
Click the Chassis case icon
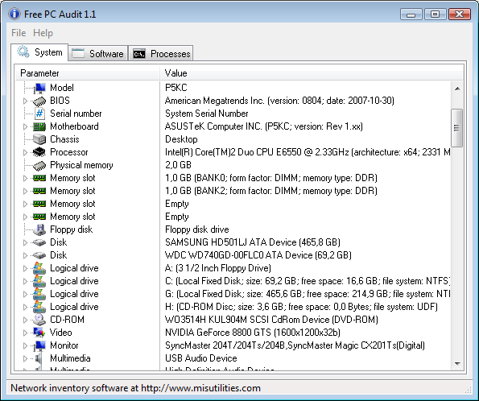pos(39,139)
